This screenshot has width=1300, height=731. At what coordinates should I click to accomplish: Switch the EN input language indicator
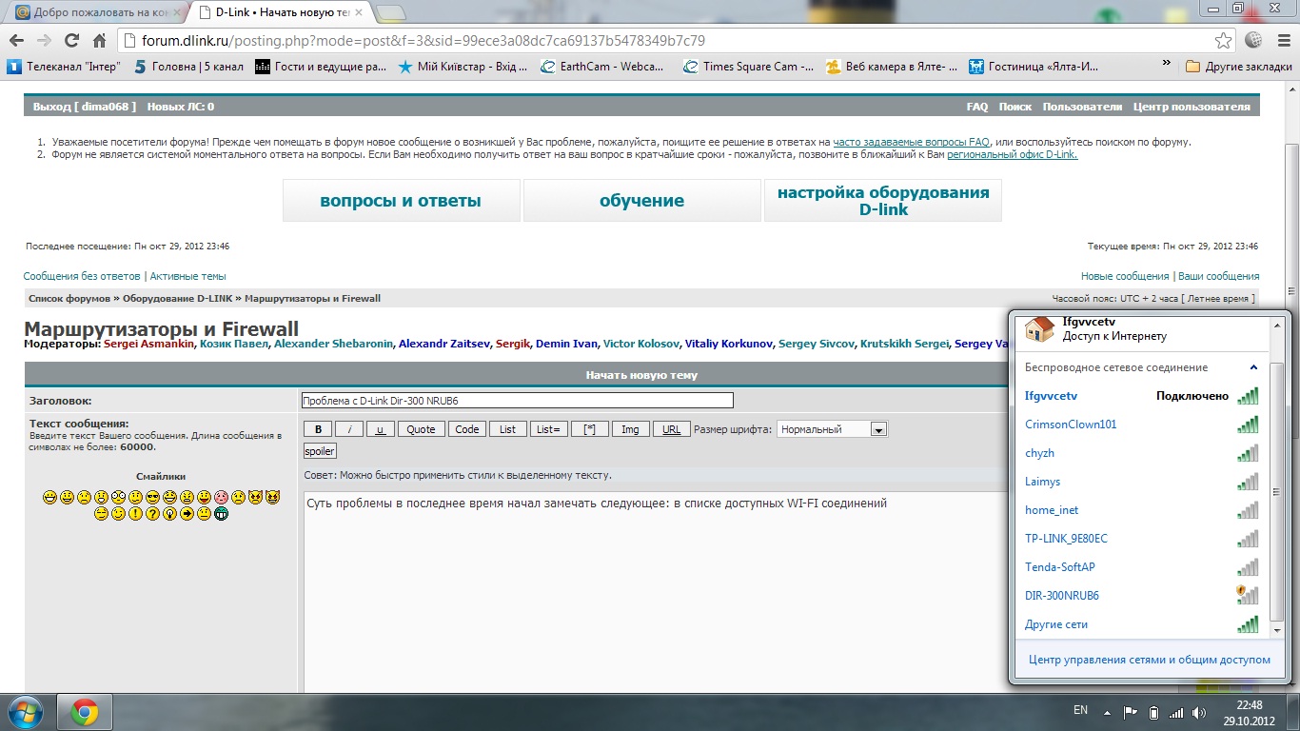1080,710
